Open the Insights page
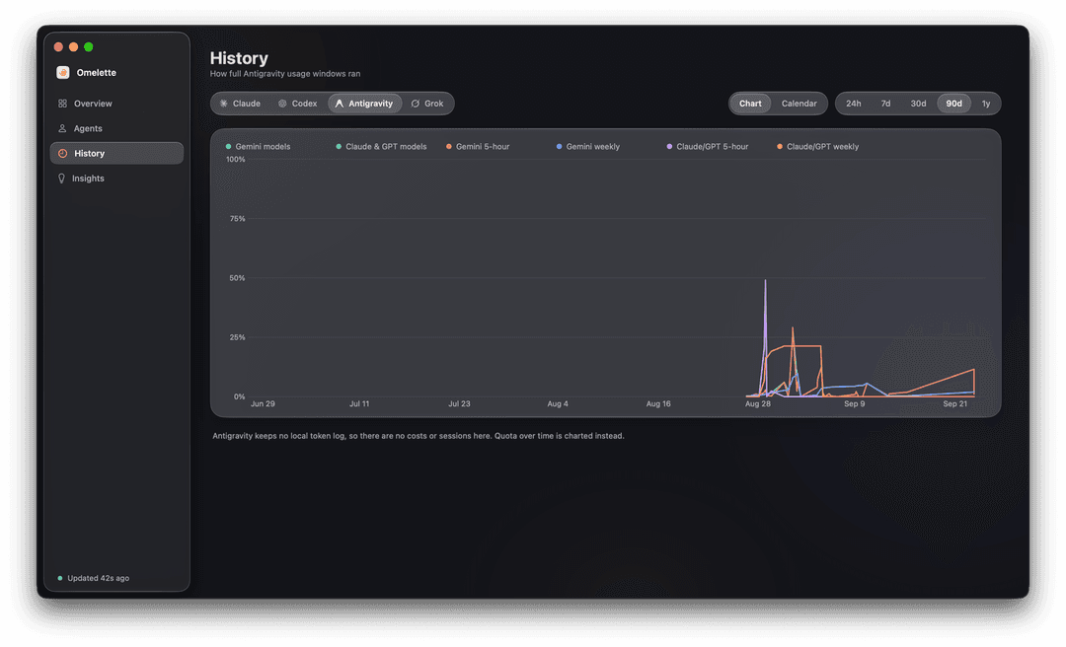 [x=115, y=179]
